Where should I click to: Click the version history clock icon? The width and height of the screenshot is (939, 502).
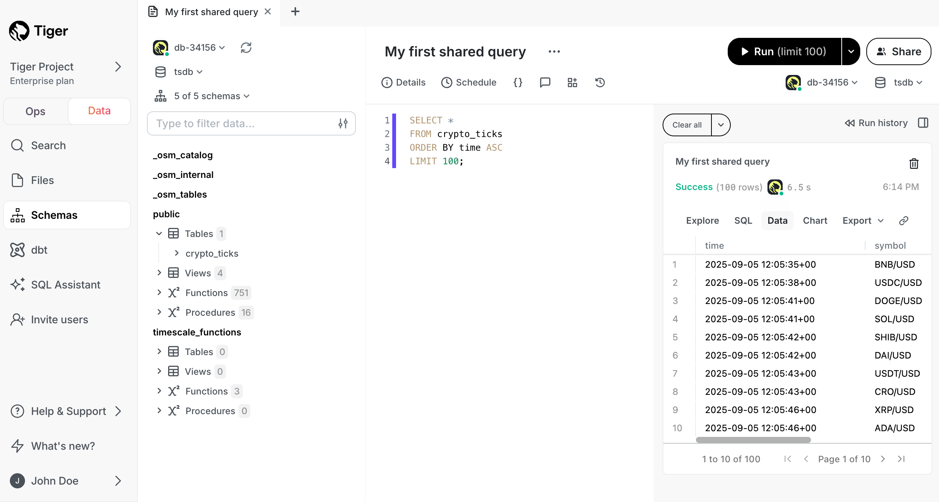[x=600, y=82]
